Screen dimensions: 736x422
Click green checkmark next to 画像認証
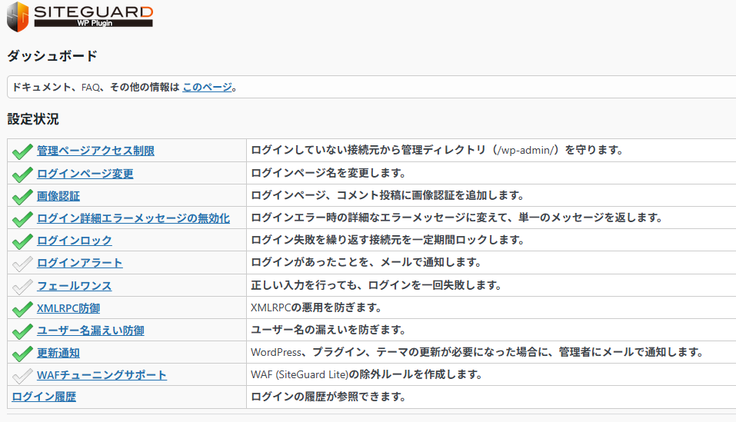22,196
